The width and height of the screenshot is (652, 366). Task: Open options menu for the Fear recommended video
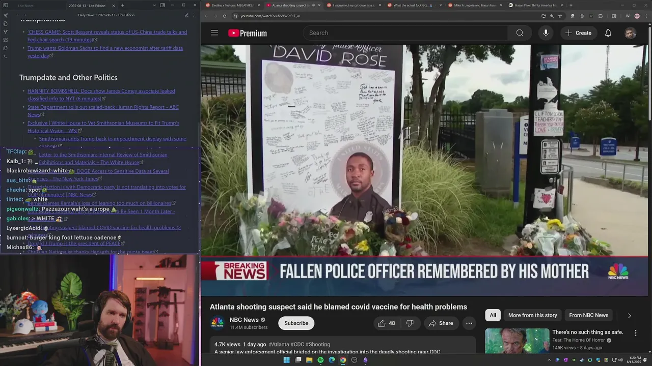click(635, 333)
